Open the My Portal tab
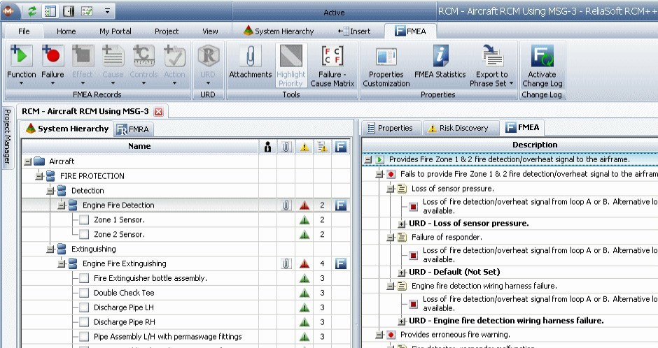658x348 pixels. pyautogui.click(x=115, y=31)
